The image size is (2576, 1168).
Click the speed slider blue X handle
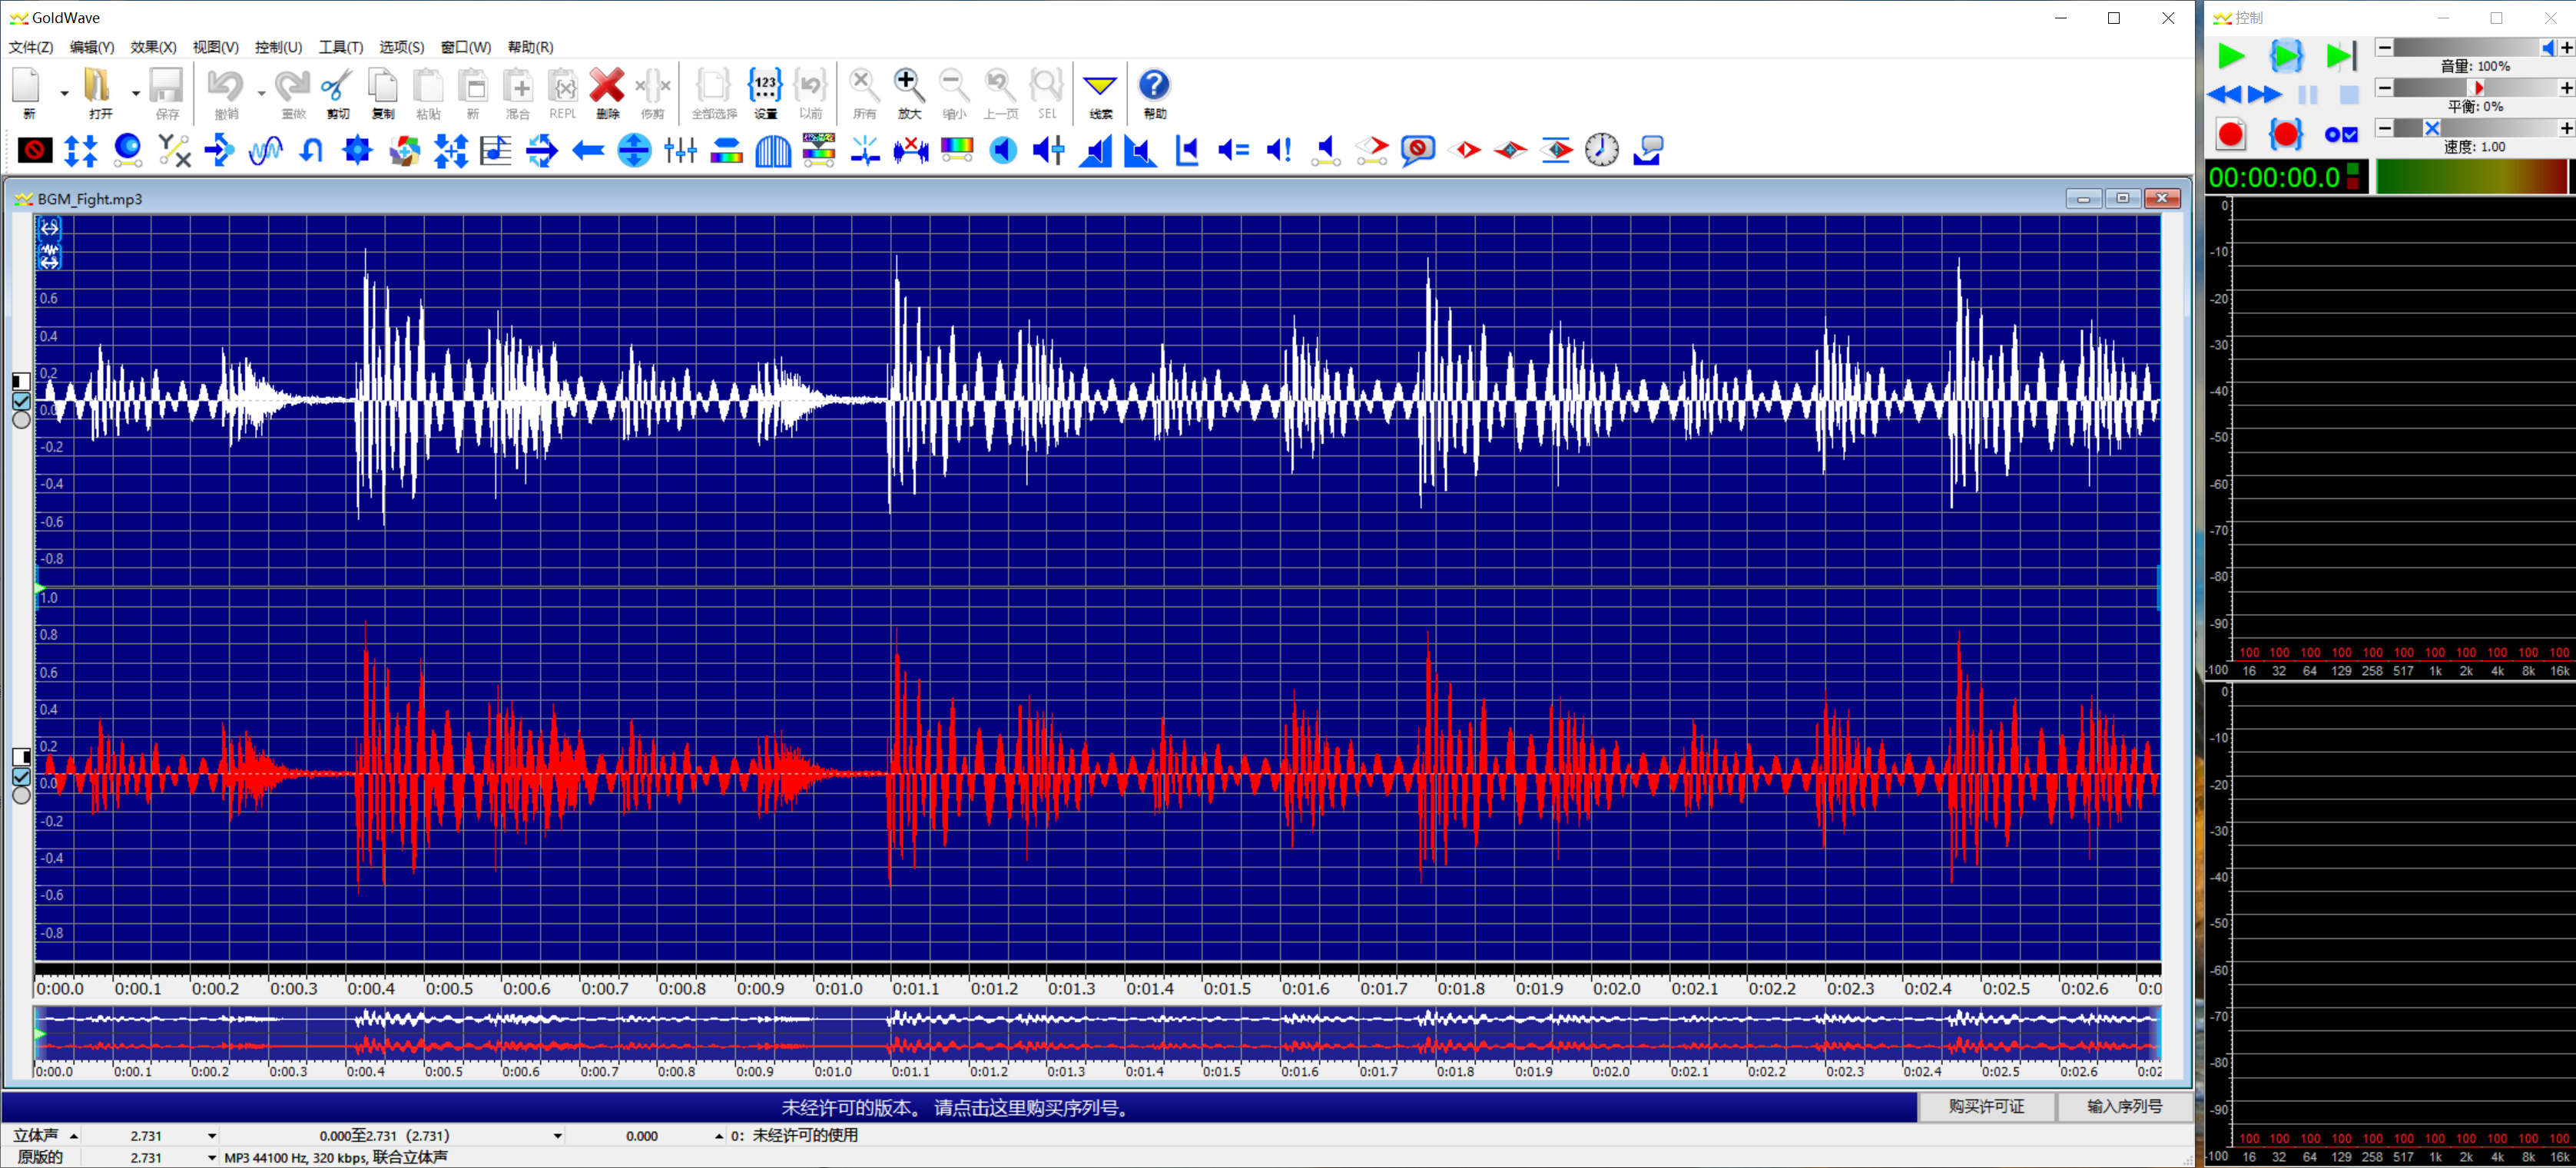coord(2432,128)
